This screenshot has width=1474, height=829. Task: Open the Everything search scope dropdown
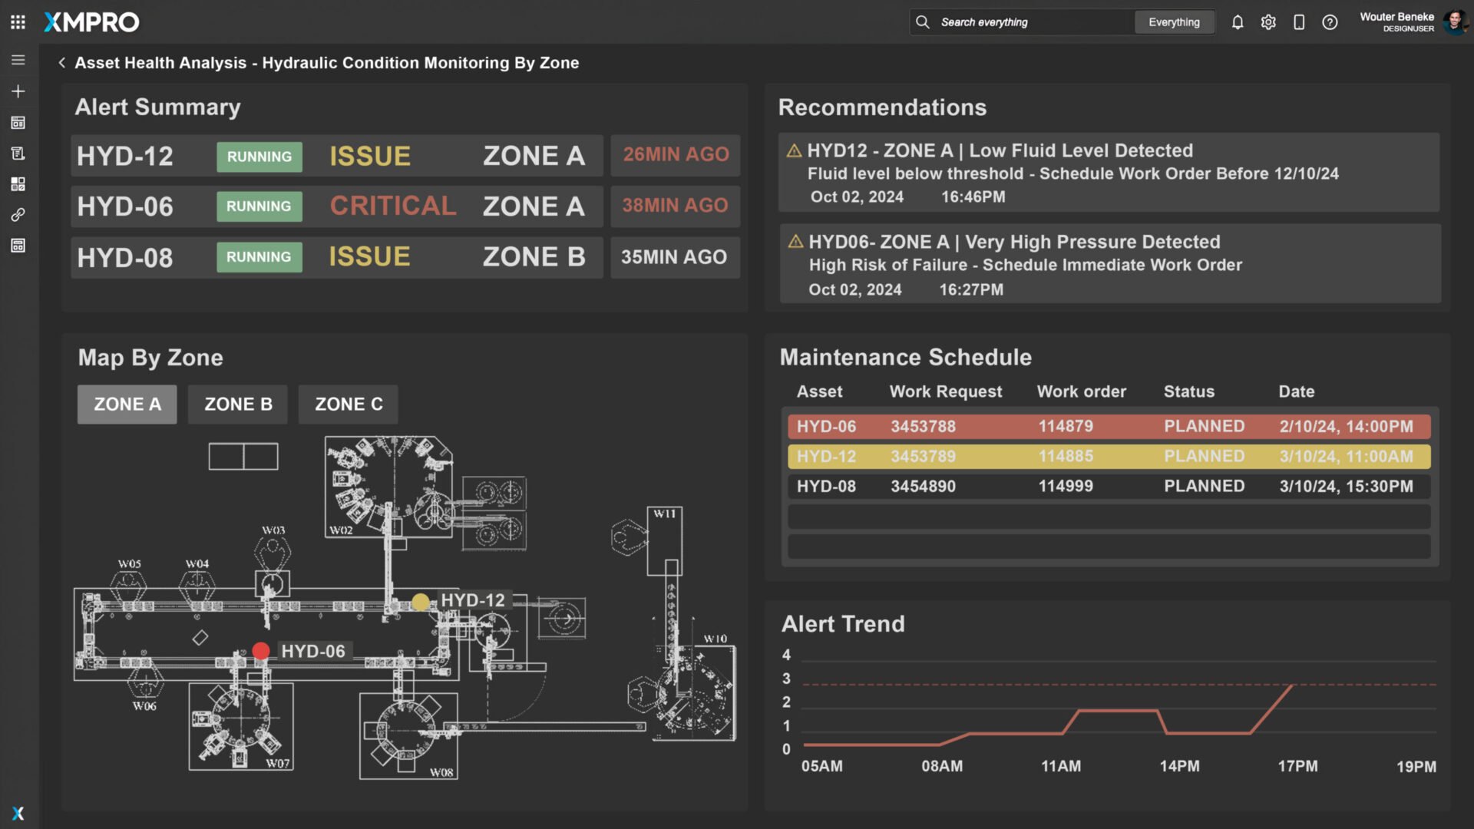click(1174, 22)
